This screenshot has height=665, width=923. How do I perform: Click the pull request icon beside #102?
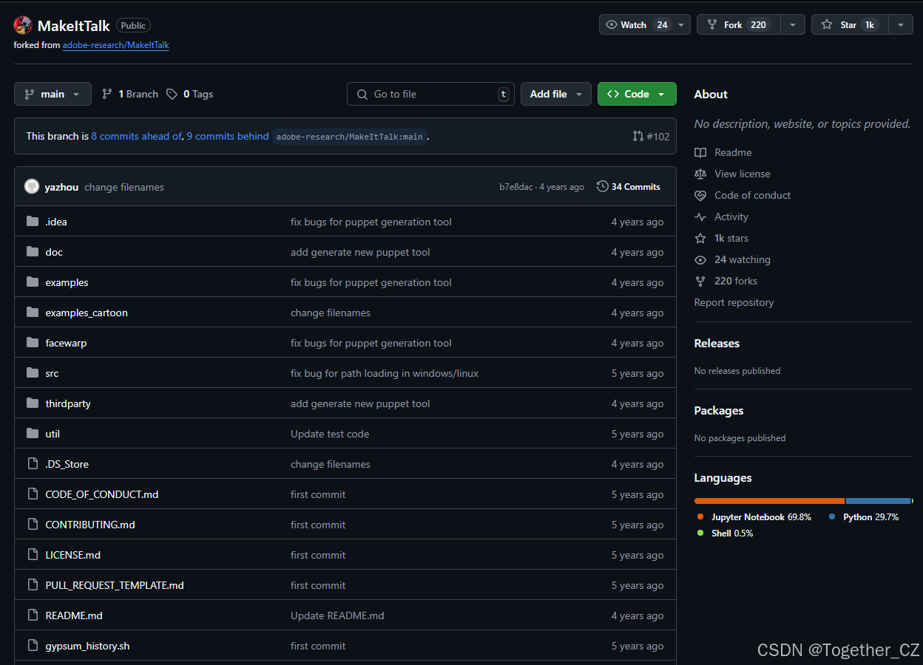tap(638, 136)
